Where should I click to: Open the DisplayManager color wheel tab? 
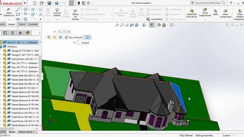point(27,33)
